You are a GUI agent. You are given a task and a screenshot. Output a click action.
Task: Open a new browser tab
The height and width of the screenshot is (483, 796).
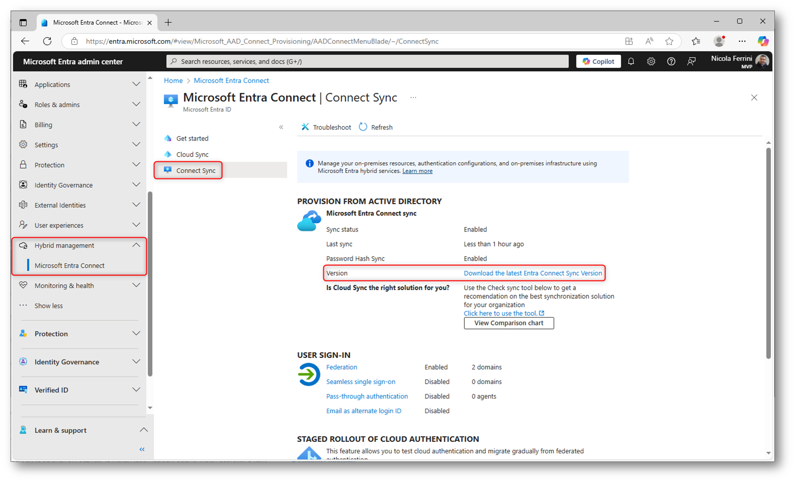(168, 23)
